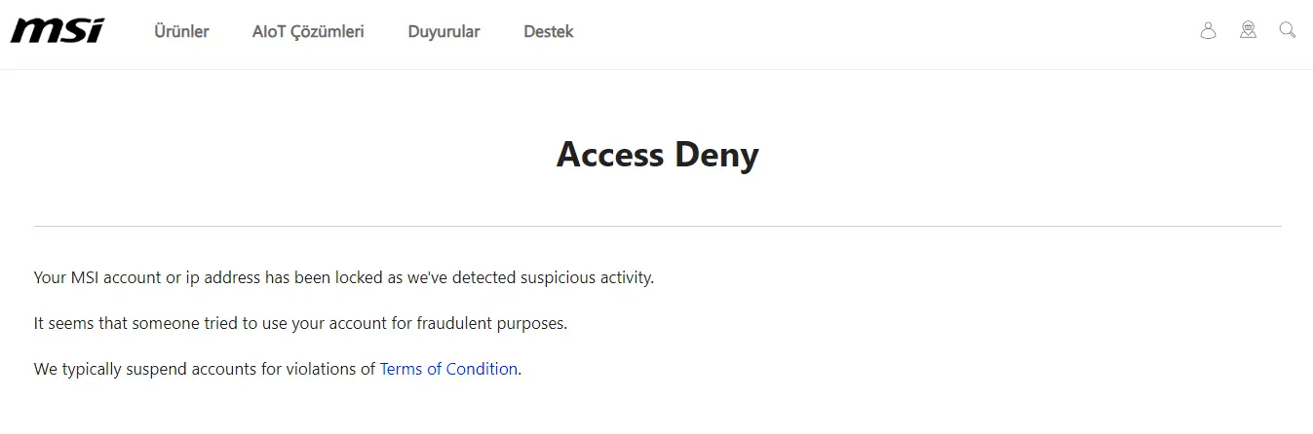Viewport: 1313px width, 434px height.
Task: Open the Destek menu
Action: pos(548,31)
